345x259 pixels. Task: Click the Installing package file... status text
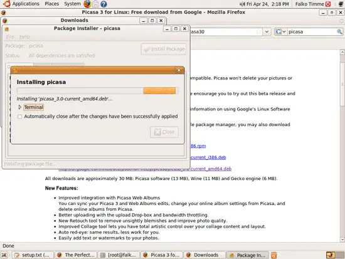click(30, 164)
